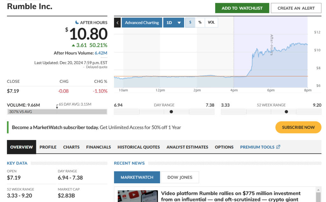The height and width of the screenshot is (202, 326).
Task: Switch chart to dollar price view
Action: click(x=190, y=23)
